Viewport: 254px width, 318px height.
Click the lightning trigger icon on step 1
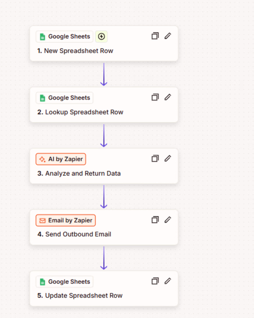pyautogui.click(x=101, y=36)
